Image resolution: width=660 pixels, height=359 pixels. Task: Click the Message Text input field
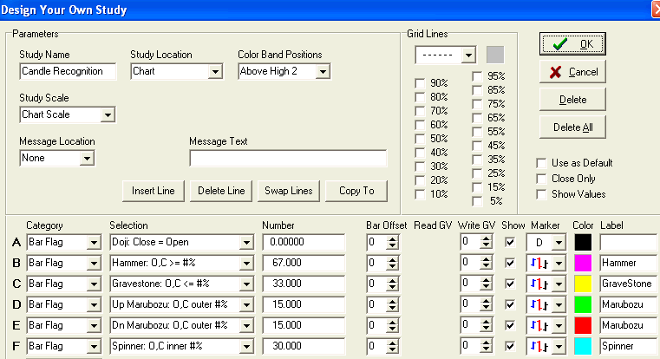[288, 159]
